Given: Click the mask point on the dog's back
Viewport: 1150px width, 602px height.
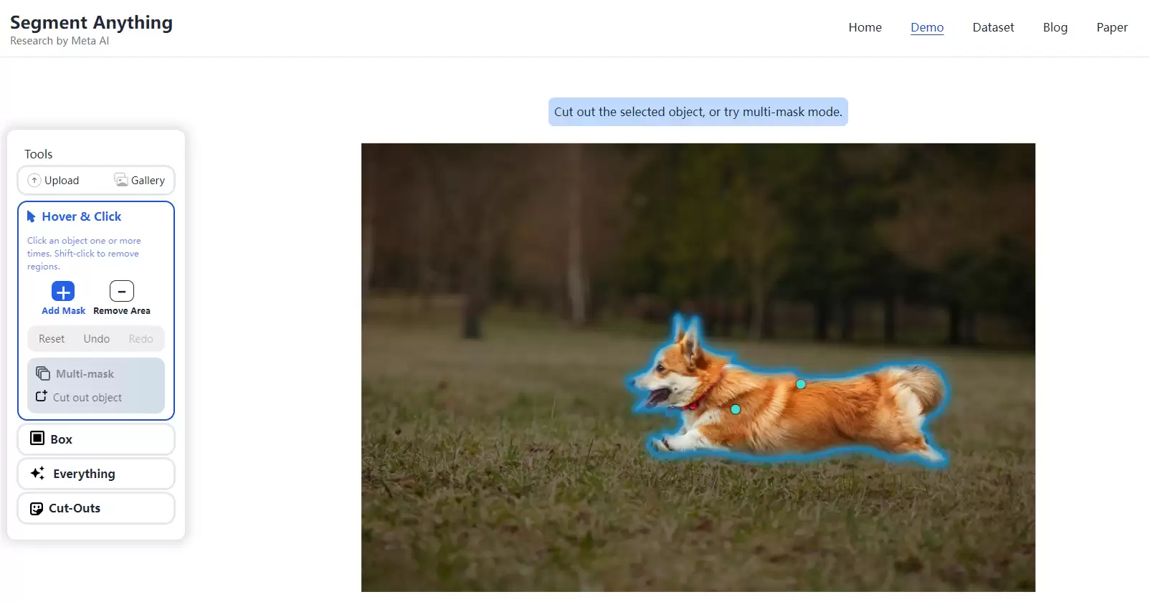Looking at the screenshot, I should coord(801,384).
